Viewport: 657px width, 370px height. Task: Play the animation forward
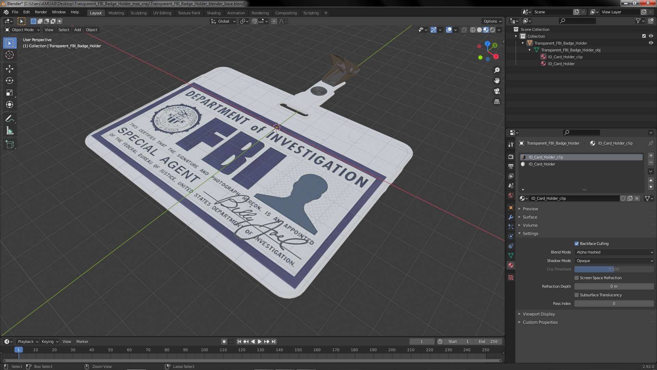point(260,342)
